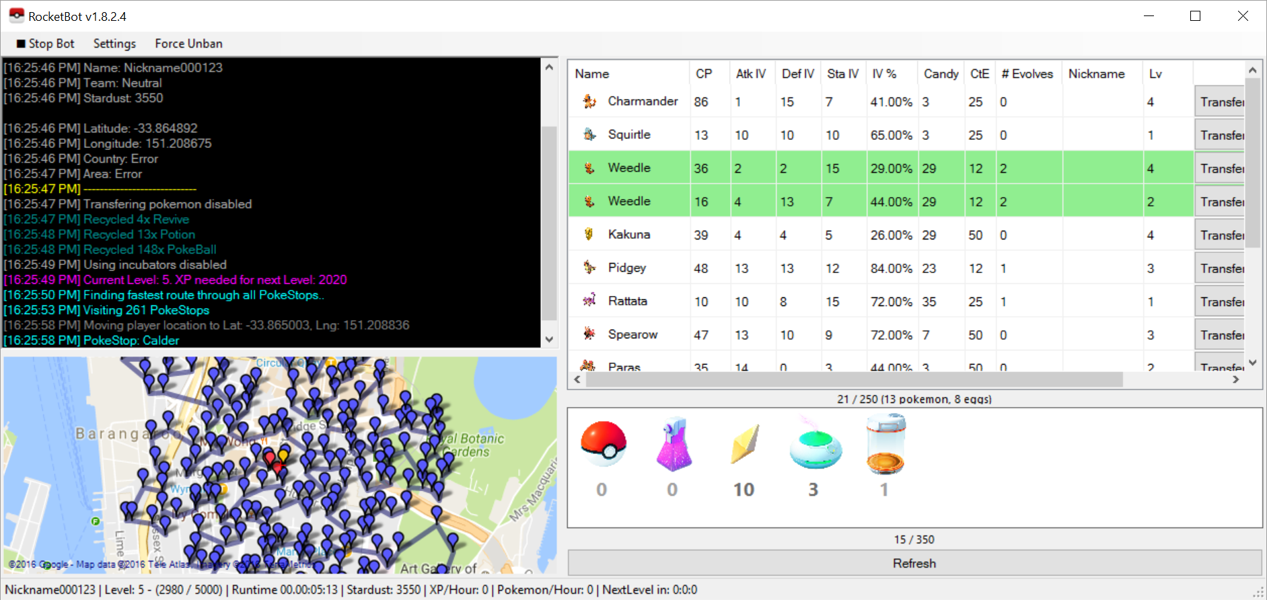Click log panel scroll up arrow

tap(549, 67)
